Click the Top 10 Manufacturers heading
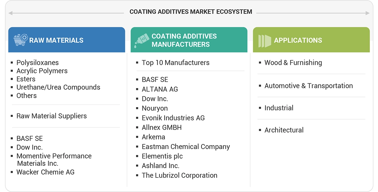The height and width of the screenshot is (192, 378). 175,63
